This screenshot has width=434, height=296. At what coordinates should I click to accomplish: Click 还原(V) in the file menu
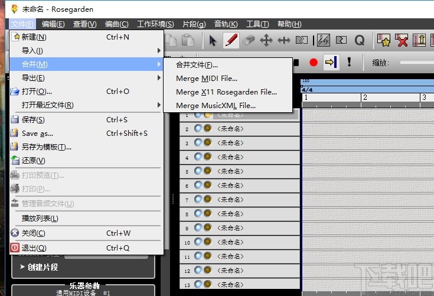point(86,160)
